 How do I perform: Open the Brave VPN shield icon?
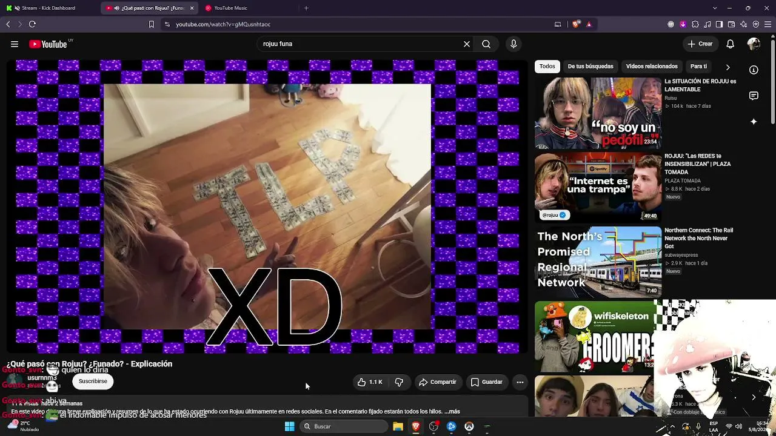(x=755, y=24)
